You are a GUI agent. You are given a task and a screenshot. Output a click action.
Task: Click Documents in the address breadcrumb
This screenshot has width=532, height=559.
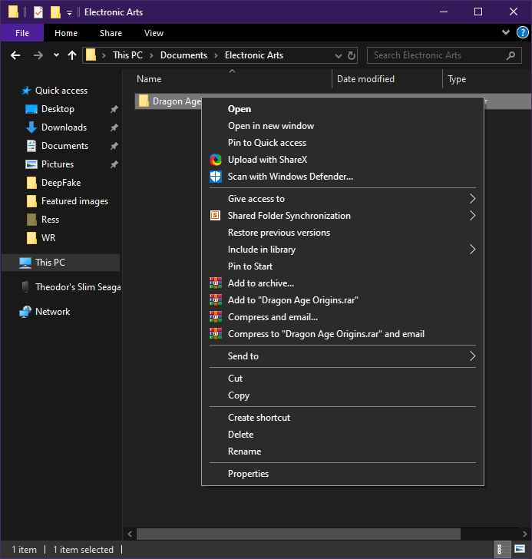(183, 55)
